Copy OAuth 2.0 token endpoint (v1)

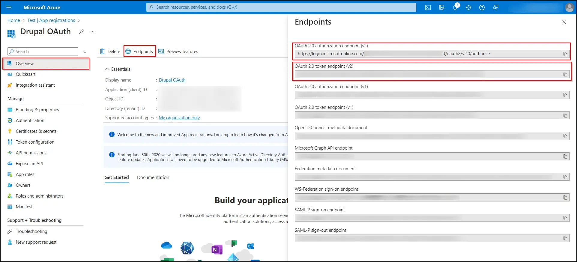pos(565,115)
